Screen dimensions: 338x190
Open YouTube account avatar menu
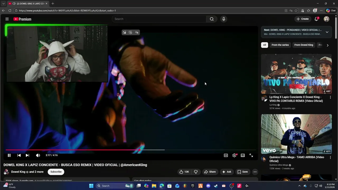coord(326,19)
